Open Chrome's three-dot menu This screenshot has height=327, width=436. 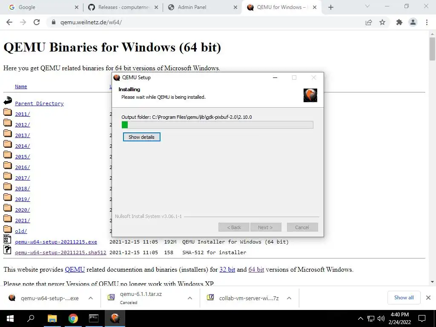[x=427, y=22]
